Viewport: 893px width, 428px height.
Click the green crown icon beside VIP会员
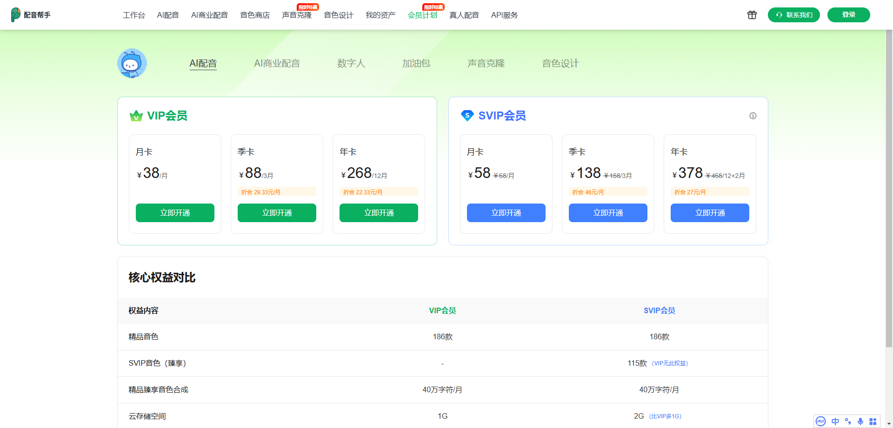tap(135, 116)
